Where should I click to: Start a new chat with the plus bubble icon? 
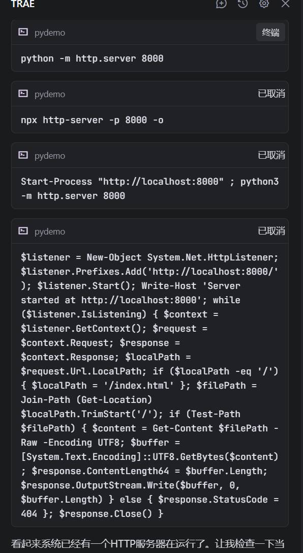(x=221, y=4)
